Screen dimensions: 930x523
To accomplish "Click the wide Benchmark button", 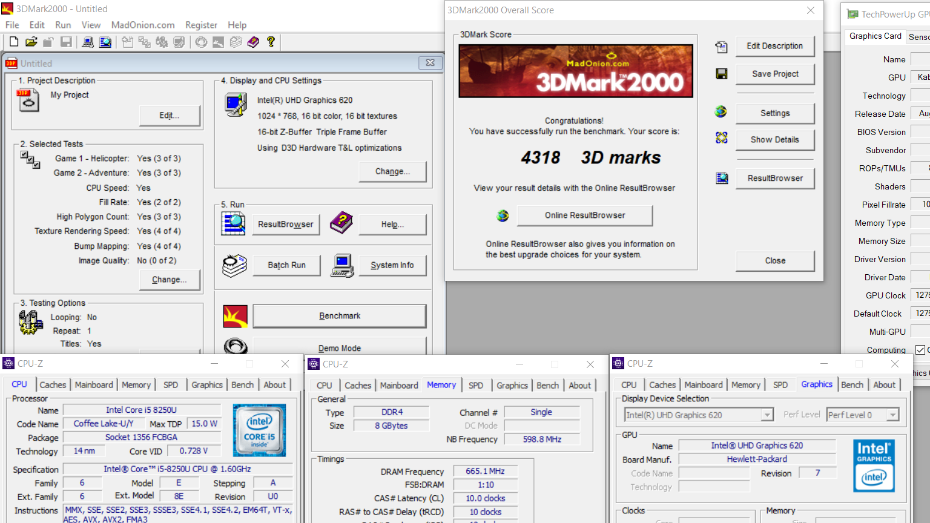I will pyautogui.click(x=340, y=316).
